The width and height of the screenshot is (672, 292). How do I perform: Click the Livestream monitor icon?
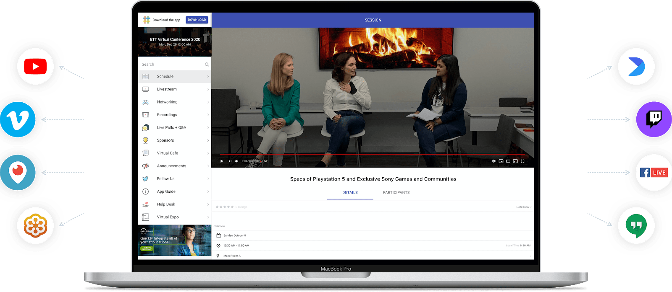[x=146, y=89]
